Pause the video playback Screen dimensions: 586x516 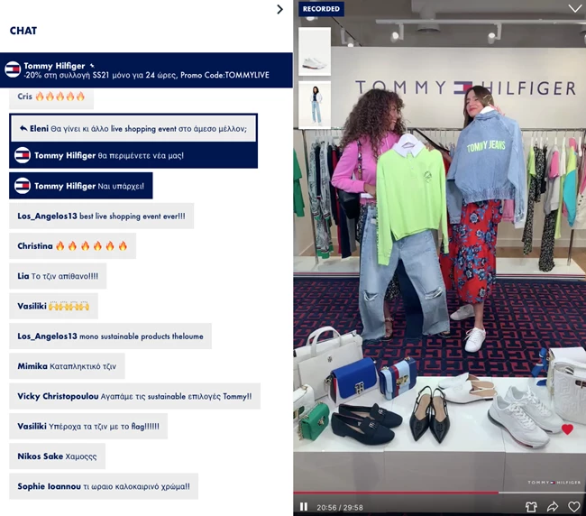click(303, 507)
